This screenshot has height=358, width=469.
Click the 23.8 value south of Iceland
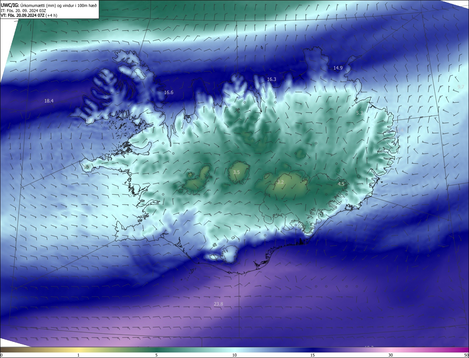click(218, 304)
